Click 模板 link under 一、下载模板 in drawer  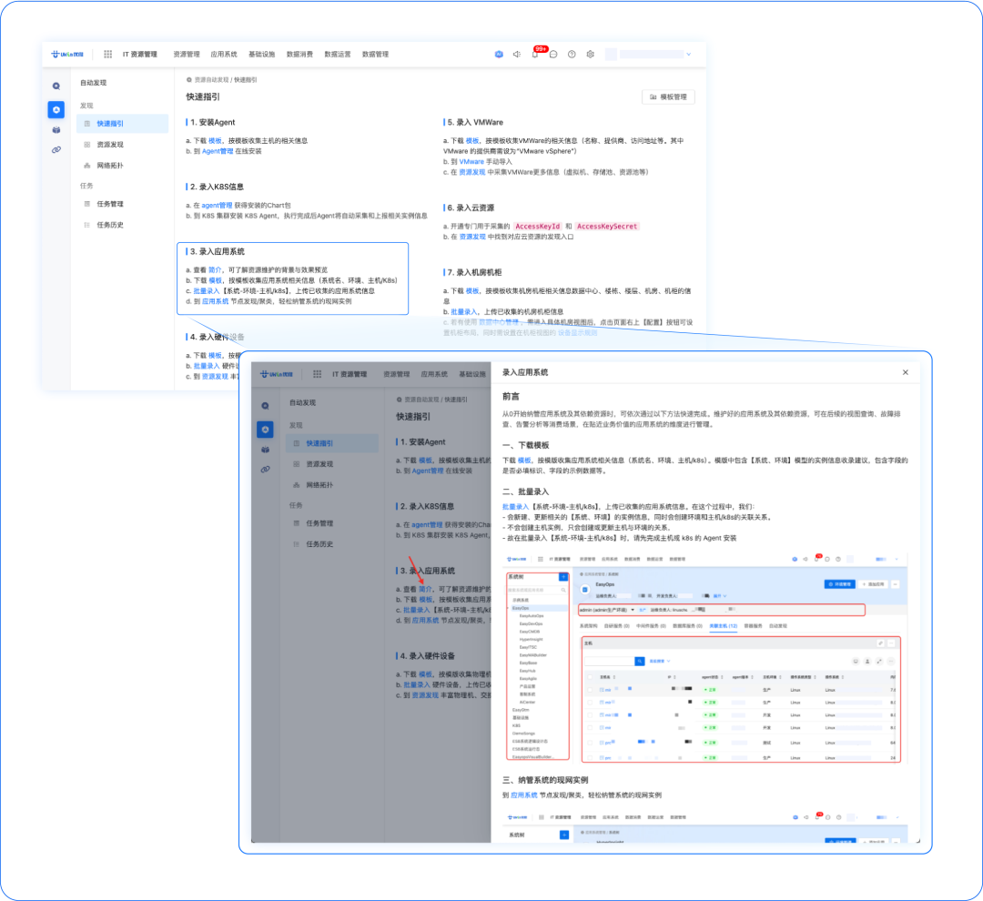pyautogui.click(x=525, y=461)
